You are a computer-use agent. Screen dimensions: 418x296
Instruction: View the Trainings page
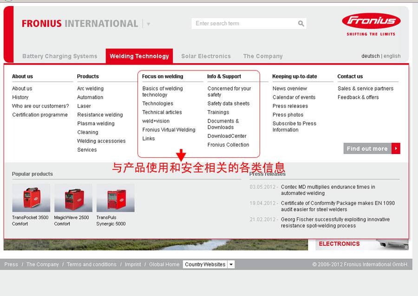coord(218,112)
